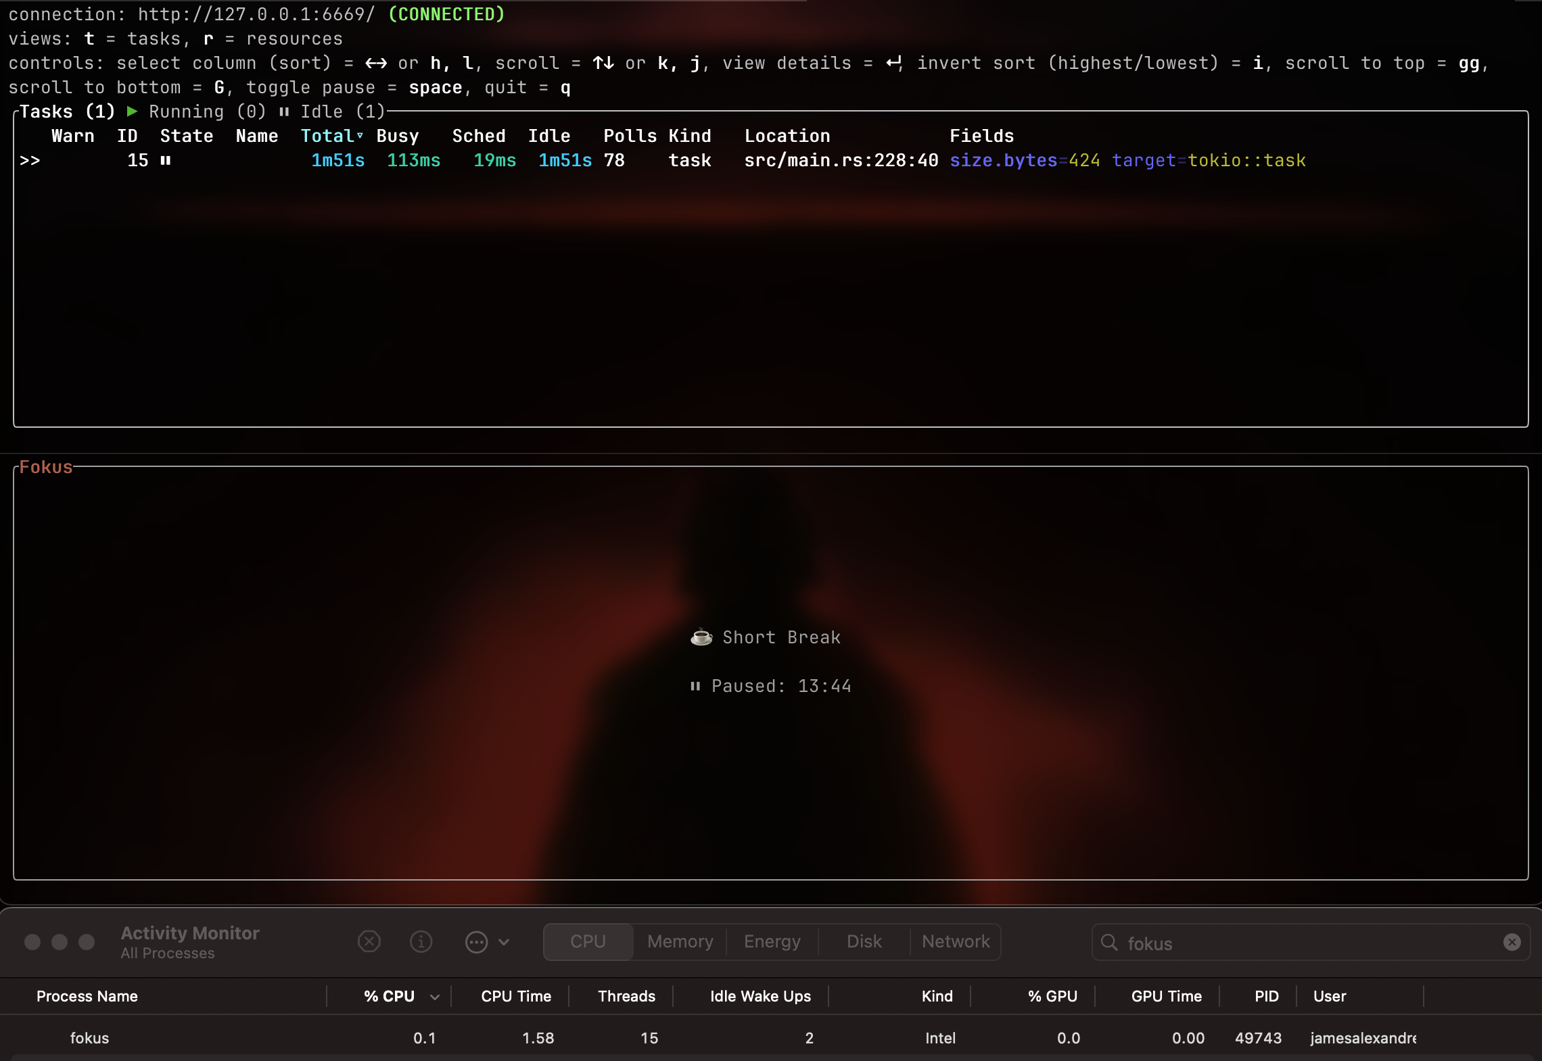
Task: Click the Idle pause icon in Tasks header
Action: coord(284,112)
